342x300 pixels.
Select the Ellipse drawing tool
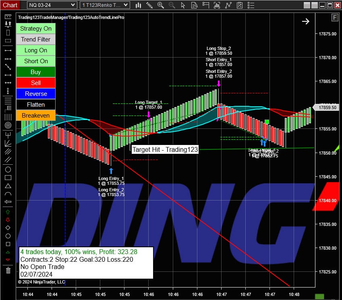point(8,170)
